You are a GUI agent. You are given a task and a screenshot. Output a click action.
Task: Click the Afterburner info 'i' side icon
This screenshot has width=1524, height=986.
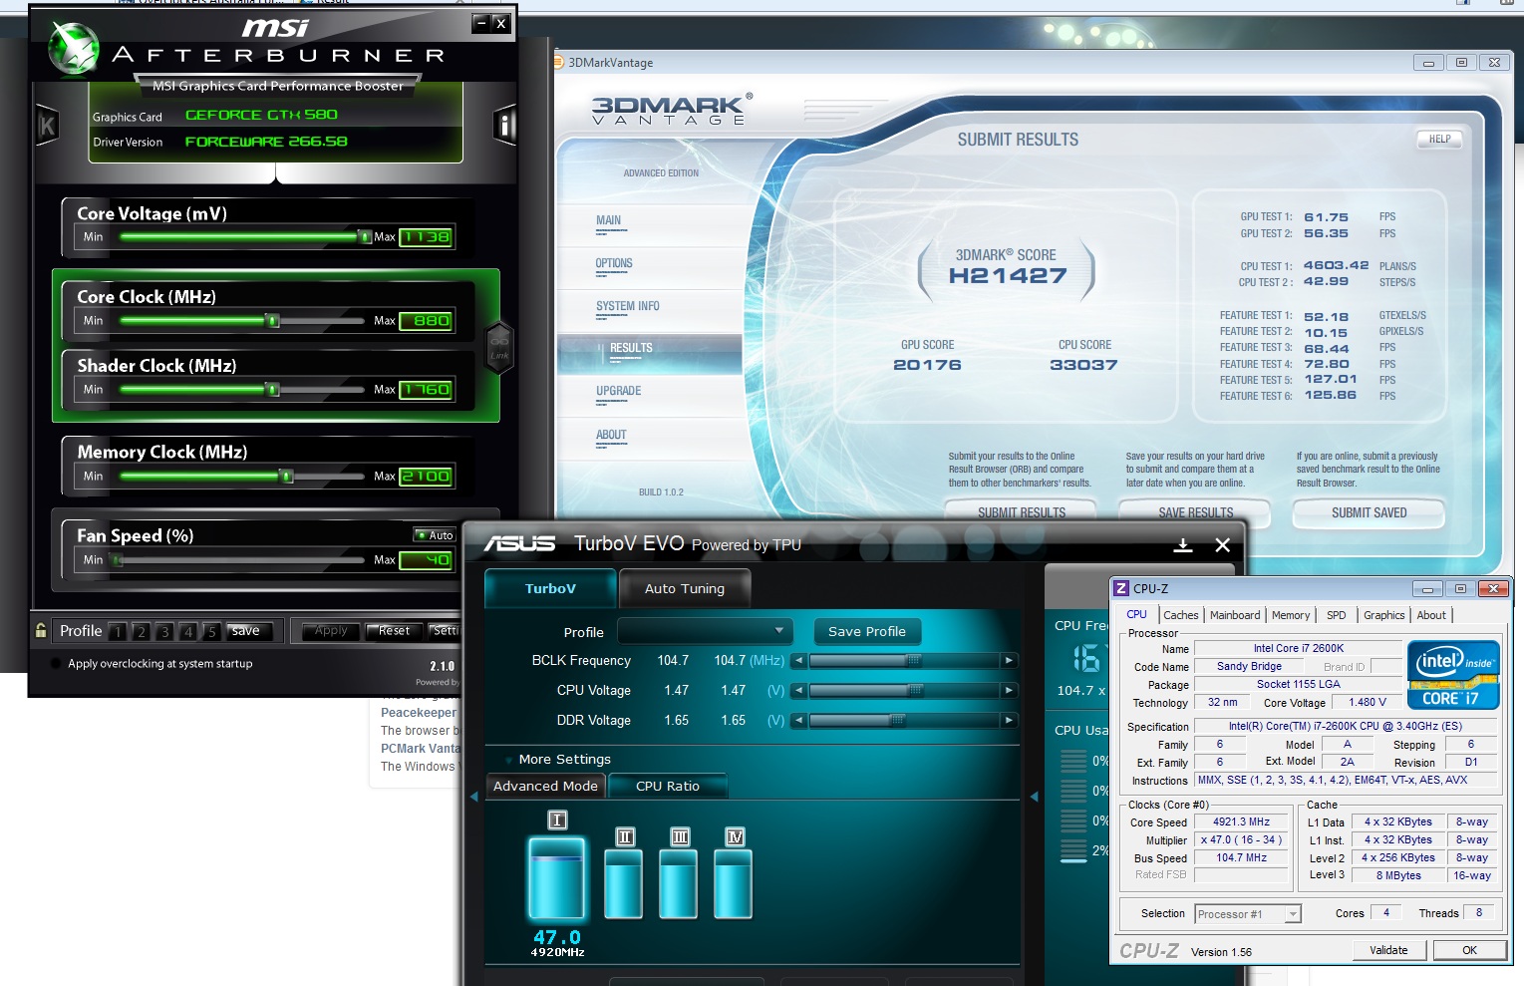(x=503, y=125)
